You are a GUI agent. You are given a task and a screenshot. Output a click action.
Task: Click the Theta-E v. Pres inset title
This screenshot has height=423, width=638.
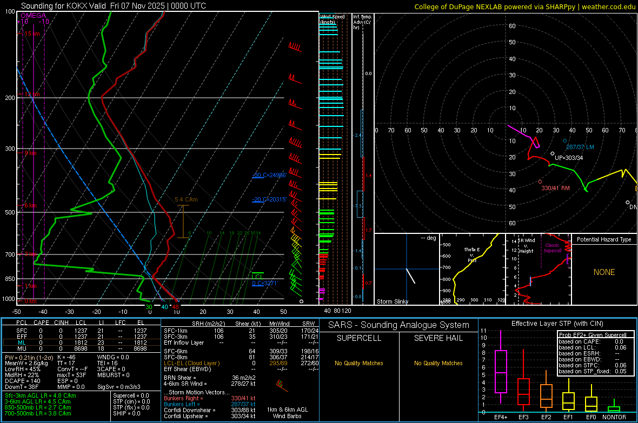pyautogui.click(x=472, y=254)
